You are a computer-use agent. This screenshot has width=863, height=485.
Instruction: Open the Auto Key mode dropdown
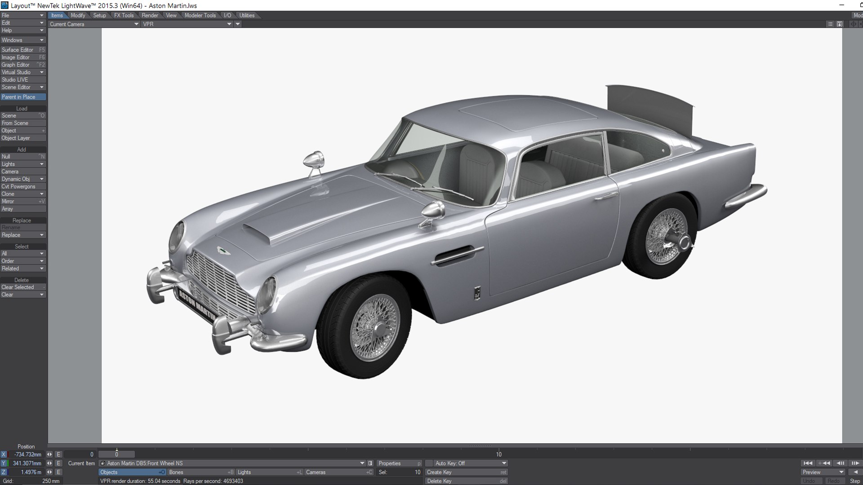pyautogui.click(x=471, y=463)
